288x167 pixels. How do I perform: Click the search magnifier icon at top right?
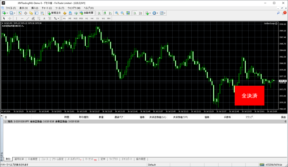278,13
